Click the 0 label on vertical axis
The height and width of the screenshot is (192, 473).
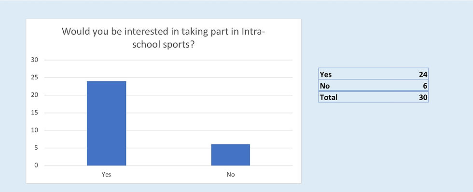click(37, 166)
